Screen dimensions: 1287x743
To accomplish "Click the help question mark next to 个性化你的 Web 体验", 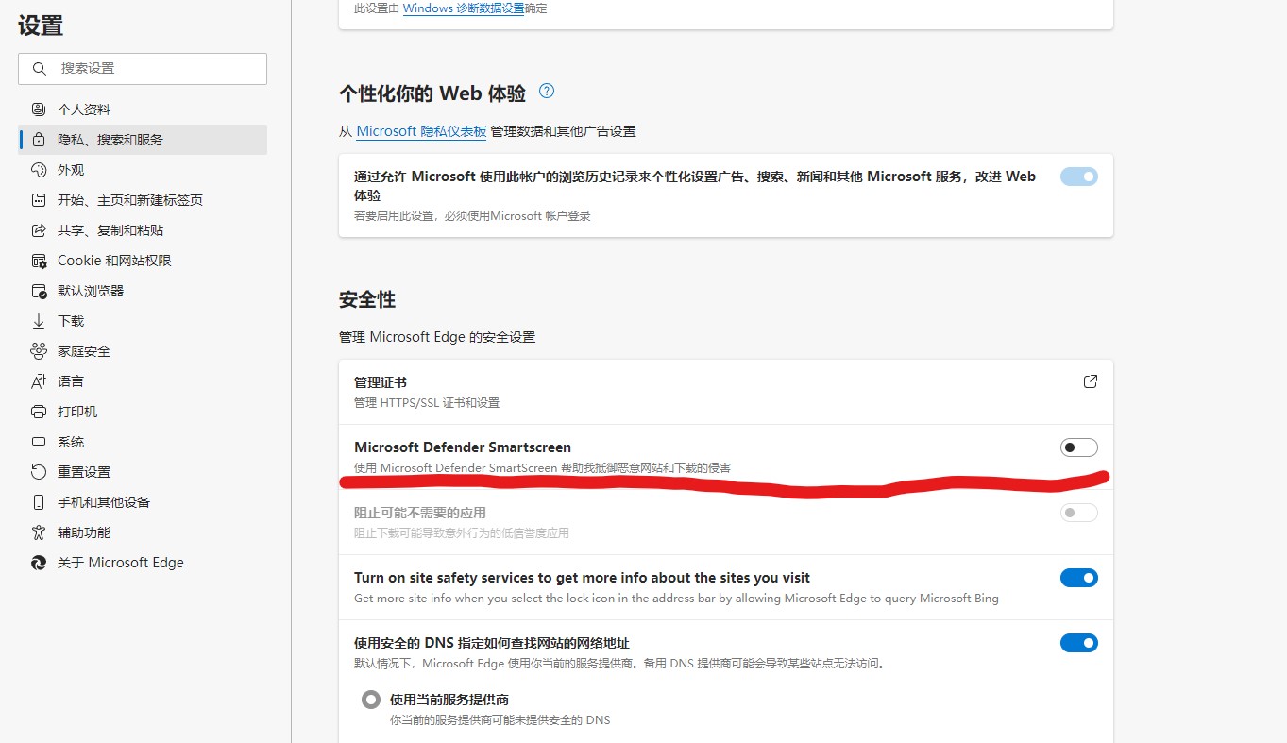I will [x=547, y=92].
